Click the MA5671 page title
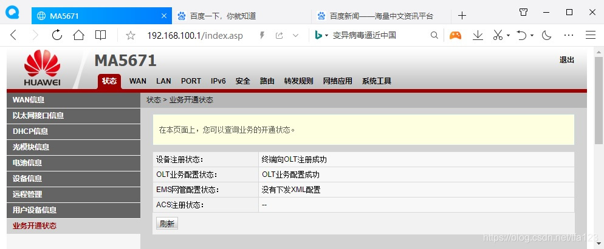604x249 pixels. pos(126,61)
